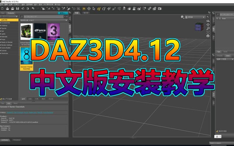Click the Create New Camera icon
The height and width of the screenshot is (146, 234).
pyautogui.click(x=43, y=9)
